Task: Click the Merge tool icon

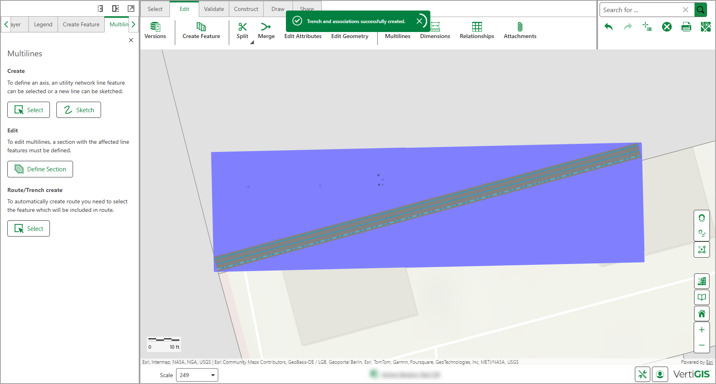Action: 266,27
